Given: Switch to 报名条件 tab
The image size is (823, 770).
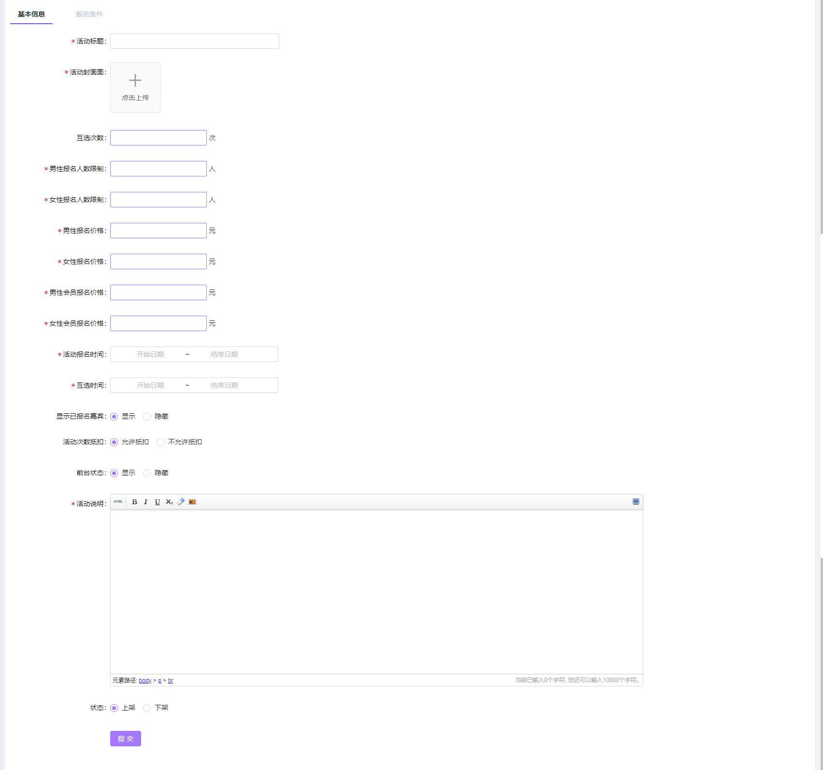Looking at the screenshot, I should pyautogui.click(x=89, y=14).
